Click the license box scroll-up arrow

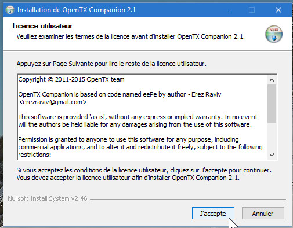click(x=272, y=80)
